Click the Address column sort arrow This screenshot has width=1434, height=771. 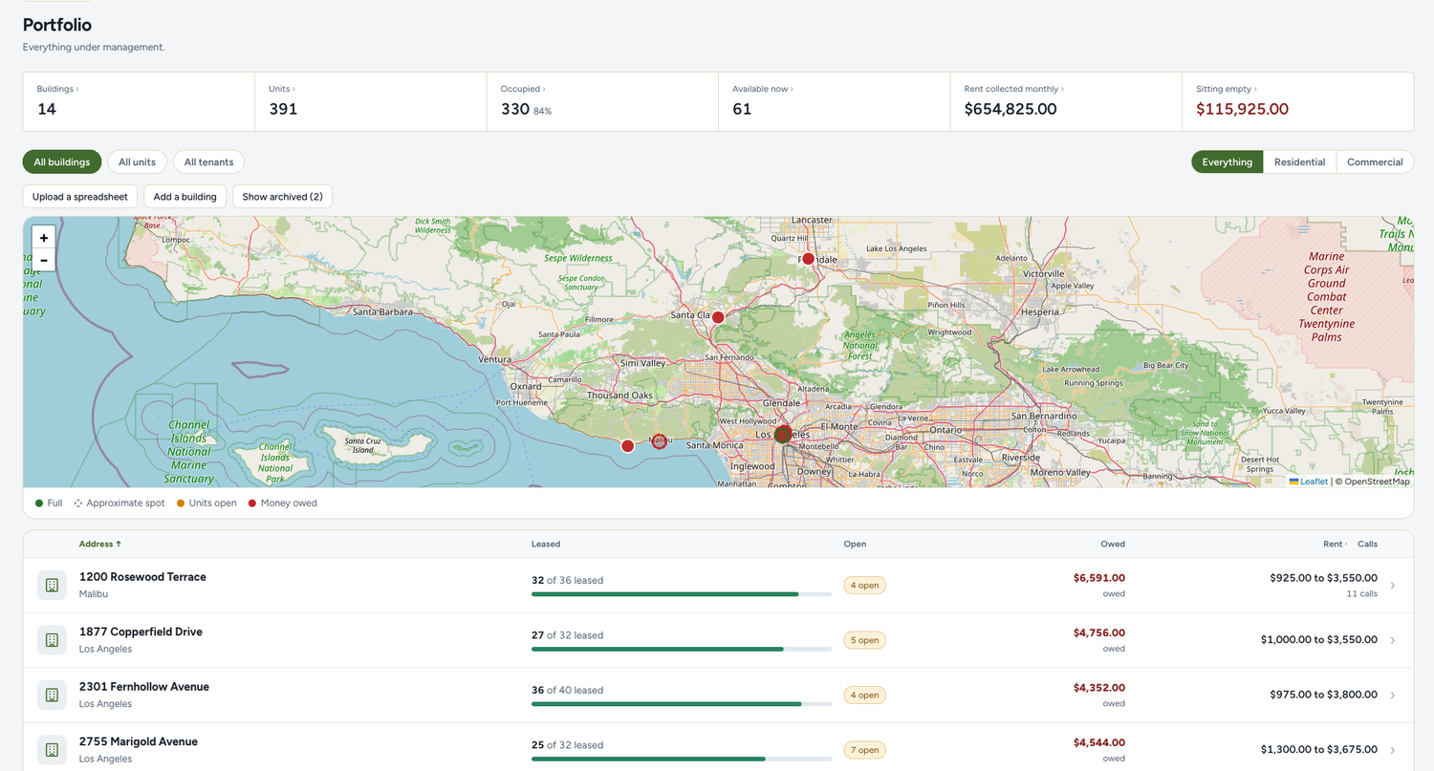pyautogui.click(x=119, y=545)
